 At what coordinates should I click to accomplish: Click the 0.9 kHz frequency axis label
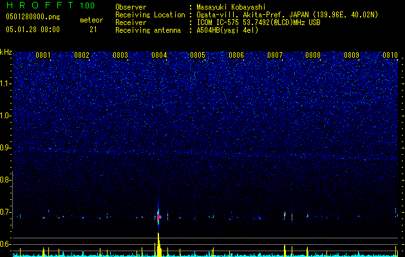(5, 148)
